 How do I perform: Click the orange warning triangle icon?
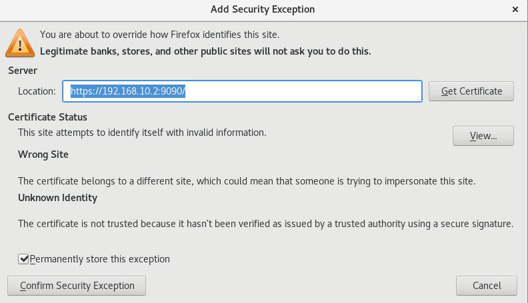click(x=20, y=43)
